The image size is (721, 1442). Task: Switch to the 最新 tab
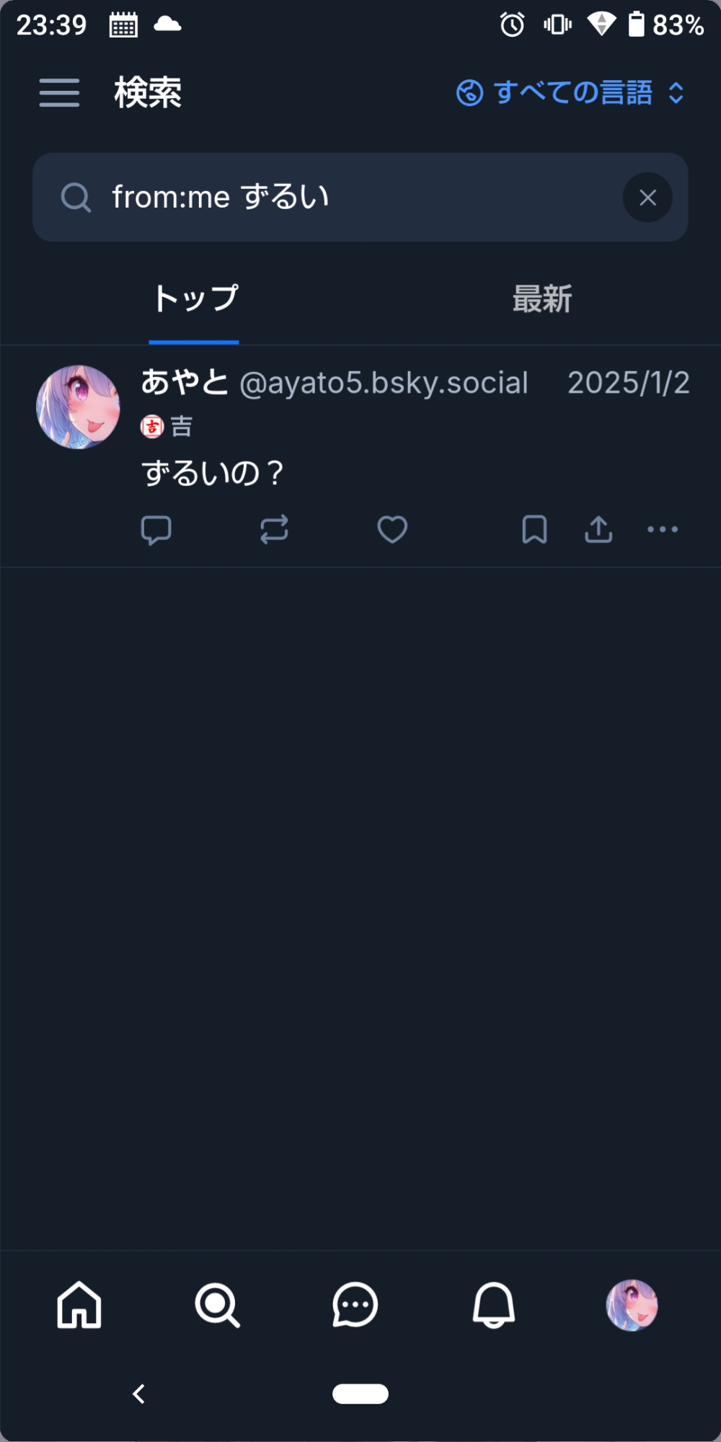[541, 298]
